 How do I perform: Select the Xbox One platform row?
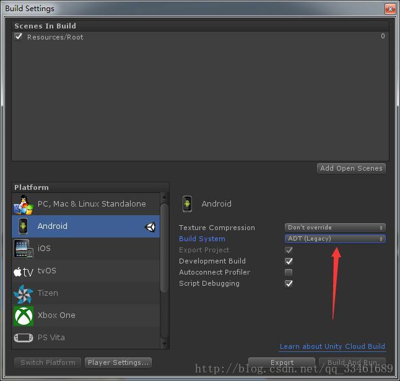(86, 315)
